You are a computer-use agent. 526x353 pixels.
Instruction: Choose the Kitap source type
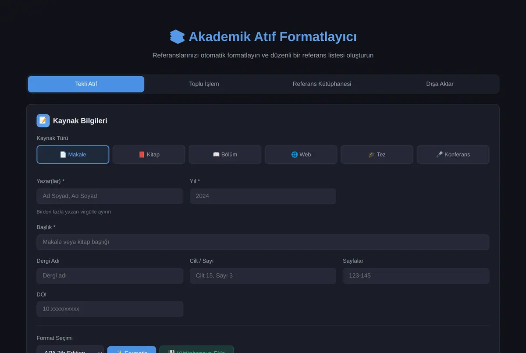coord(149,155)
